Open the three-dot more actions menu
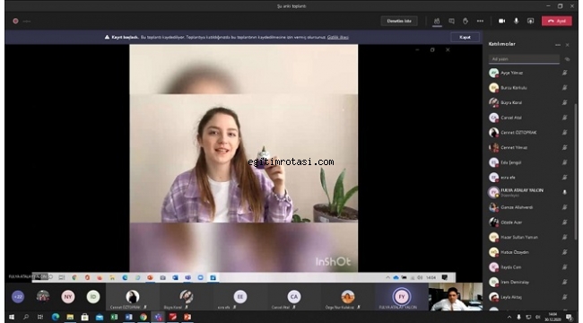This screenshot has height=323, width=583. tap(480, 22)
